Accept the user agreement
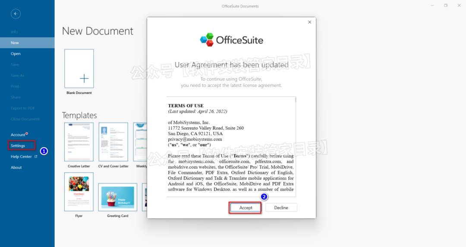 click(246, 207)
